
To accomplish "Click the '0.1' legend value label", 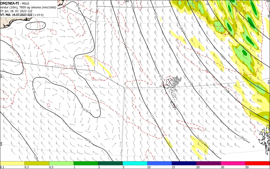I will (2, 167).
